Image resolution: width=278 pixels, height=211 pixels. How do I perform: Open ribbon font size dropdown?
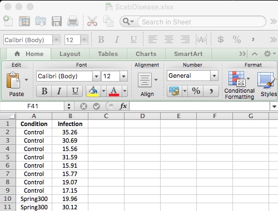coord(123,76)
